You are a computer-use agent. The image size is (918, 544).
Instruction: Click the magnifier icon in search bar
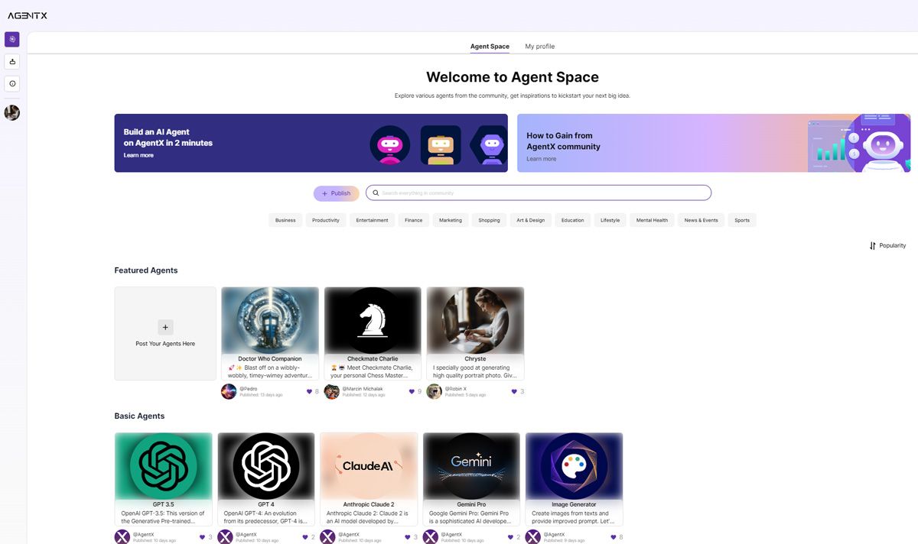click(x=376, y=193)
